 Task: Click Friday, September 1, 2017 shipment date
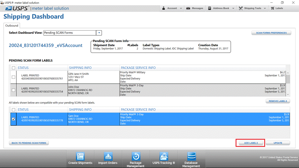coord(108,49)
